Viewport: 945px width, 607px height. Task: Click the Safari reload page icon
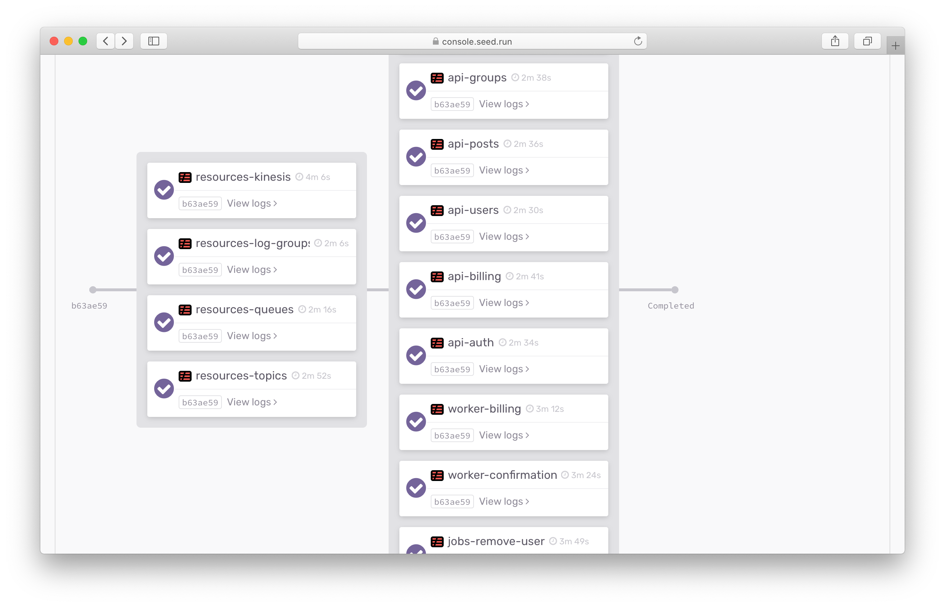pos(637,41)
